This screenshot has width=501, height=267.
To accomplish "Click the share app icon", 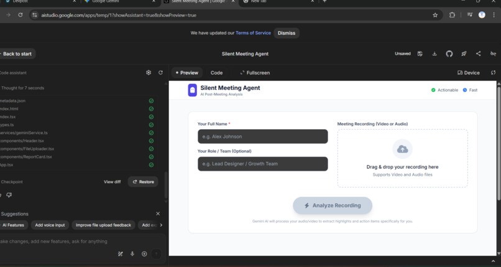I will point(479,53).
